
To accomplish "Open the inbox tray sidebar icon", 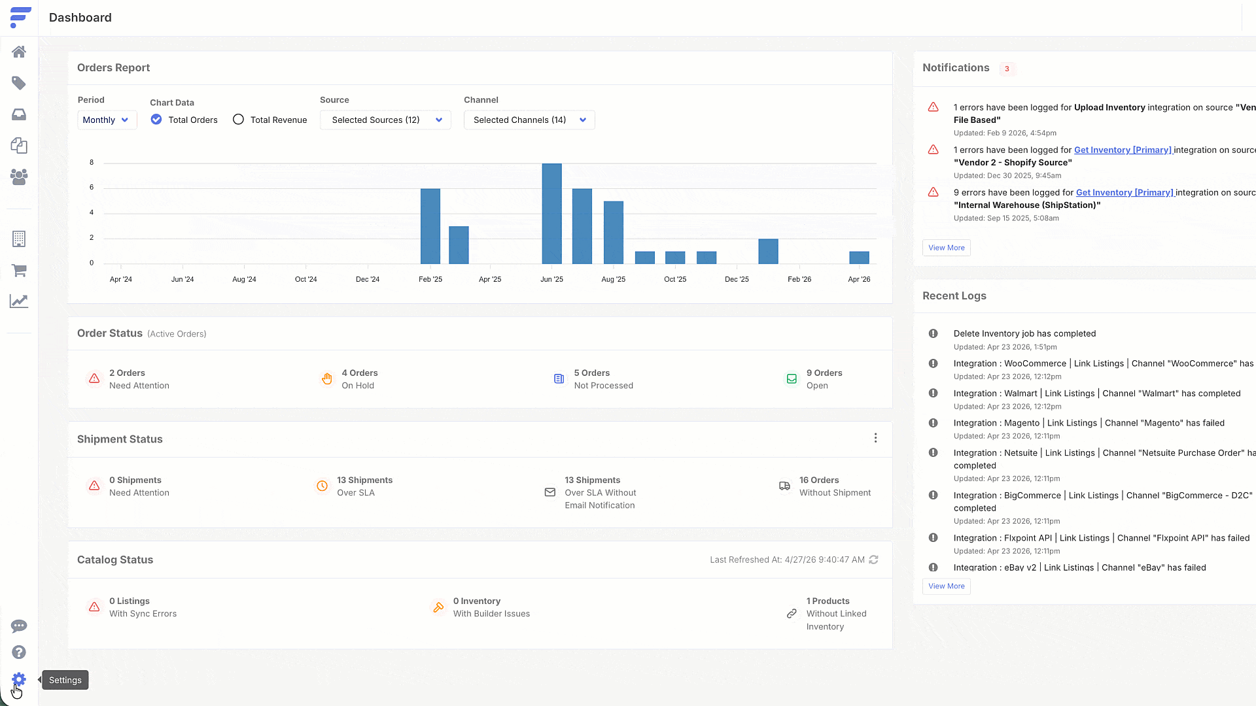I will click(x=19, y=114).
